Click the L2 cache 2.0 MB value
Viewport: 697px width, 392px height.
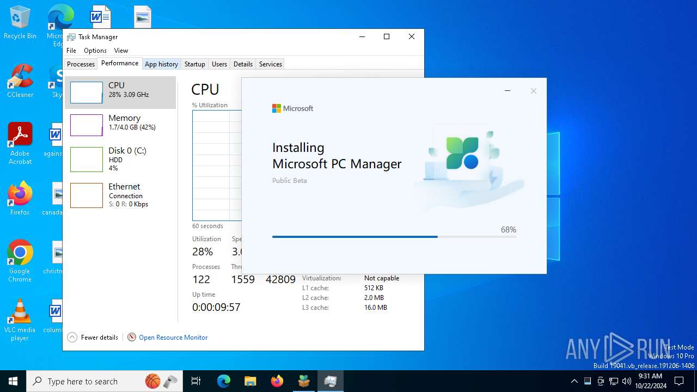tap(374, 298)
